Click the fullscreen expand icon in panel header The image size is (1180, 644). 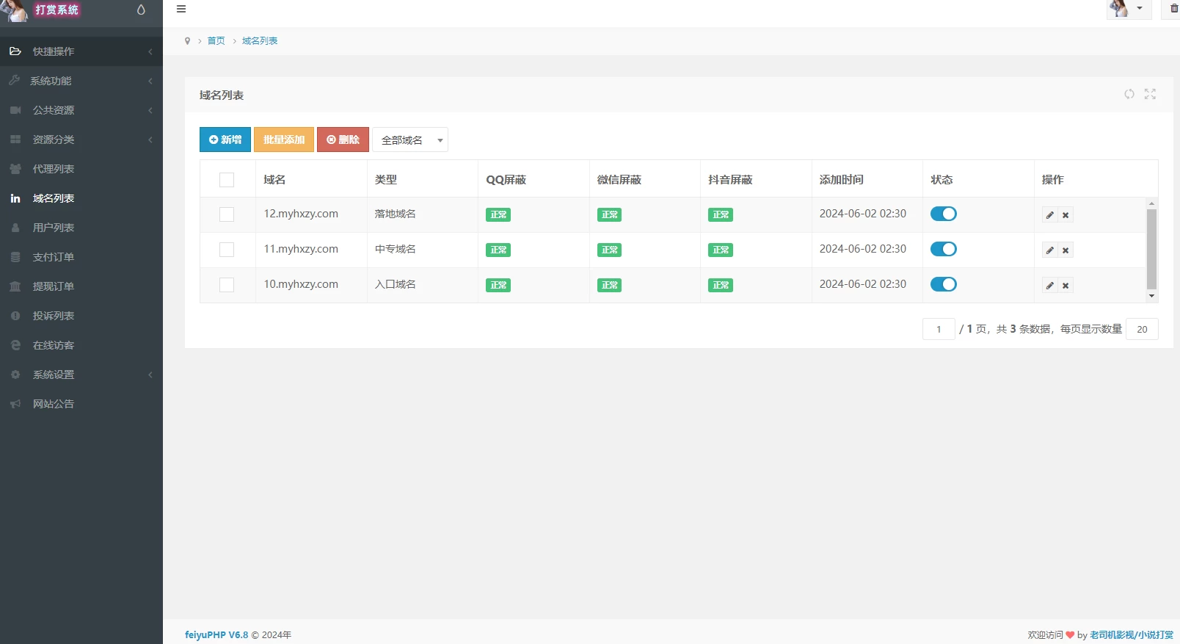(x=1150, y=94)
